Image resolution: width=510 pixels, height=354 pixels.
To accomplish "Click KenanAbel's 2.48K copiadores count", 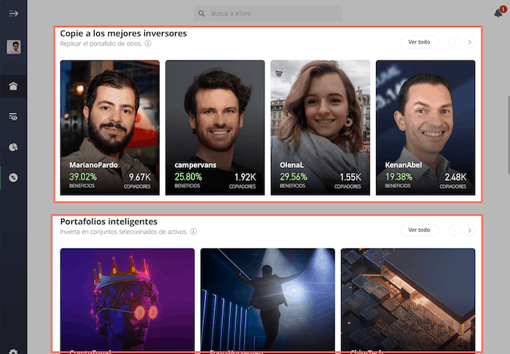I will (x=455, y=177).
